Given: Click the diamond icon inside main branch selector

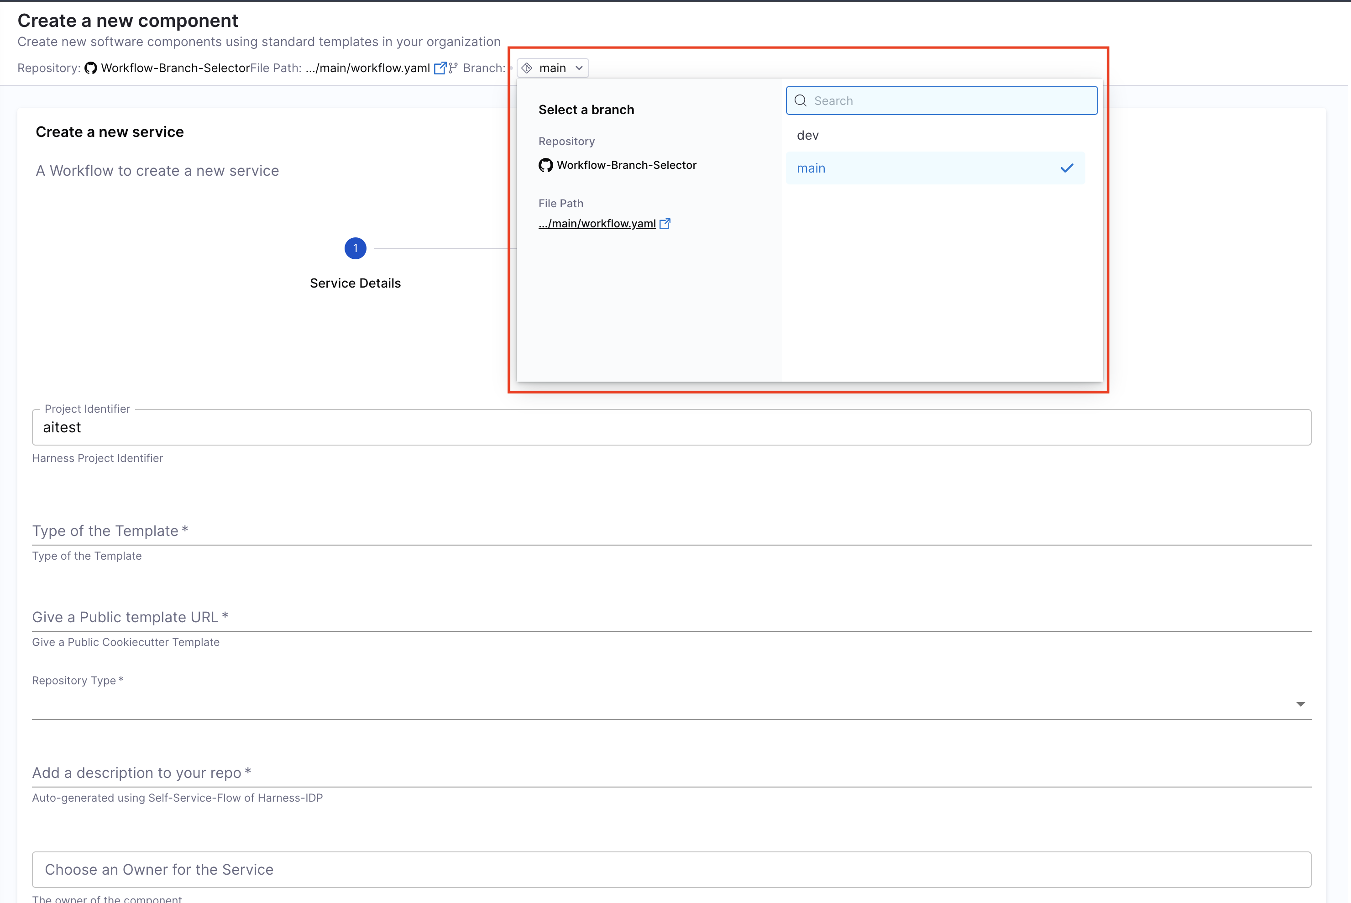Looking at the screenshot, I should tap(527, 68).
